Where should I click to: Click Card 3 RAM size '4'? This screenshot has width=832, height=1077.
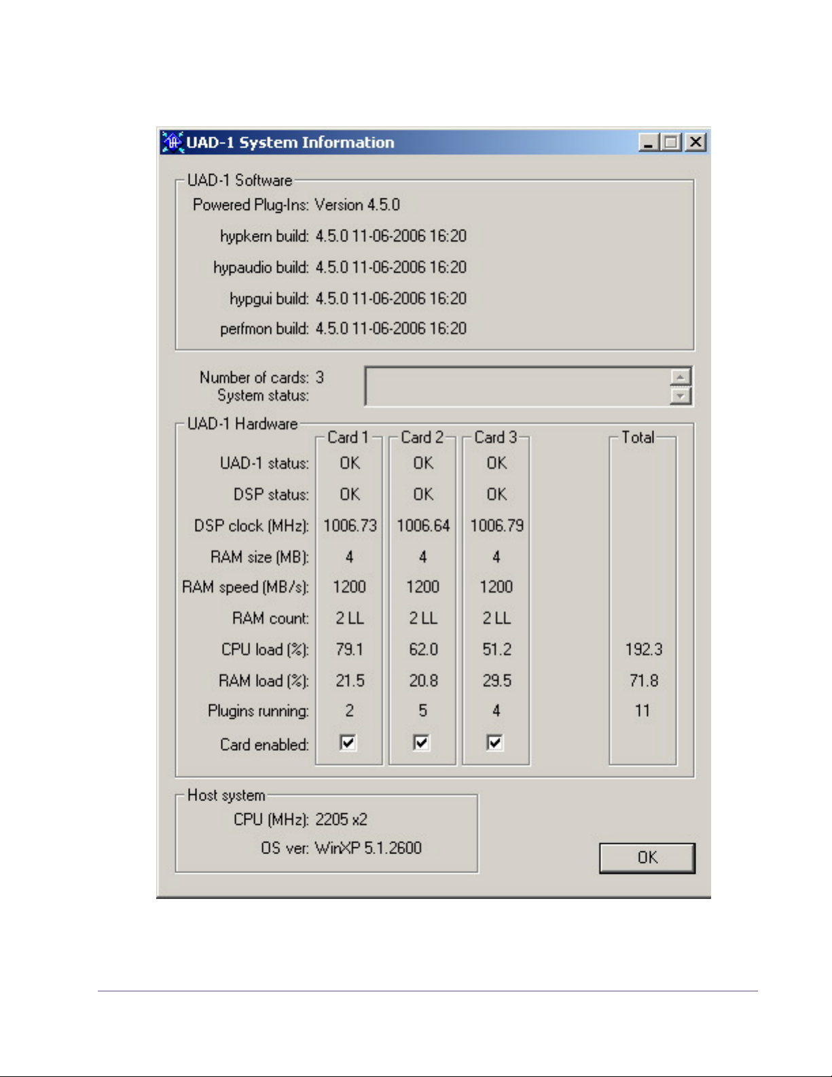[x=496, y=557]
